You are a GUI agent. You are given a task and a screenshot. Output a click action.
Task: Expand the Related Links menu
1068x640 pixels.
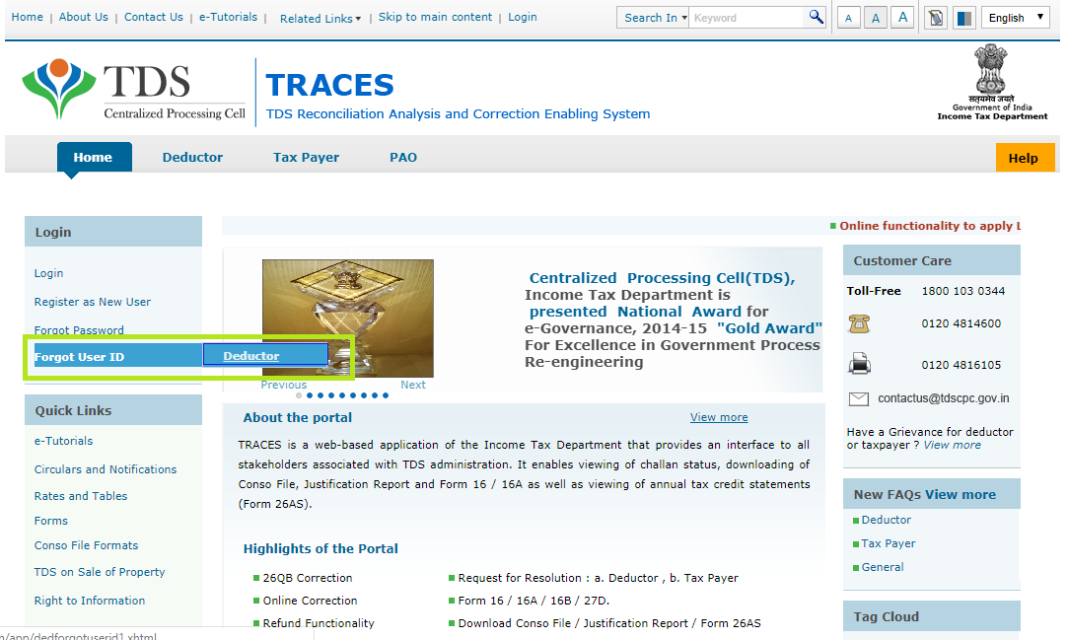[x=320, y=19]
